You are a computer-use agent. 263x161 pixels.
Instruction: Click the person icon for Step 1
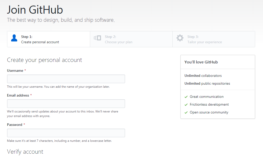tap(14, 38)
